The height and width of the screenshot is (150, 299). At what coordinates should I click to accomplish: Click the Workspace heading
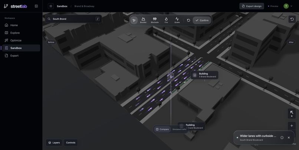10,18
